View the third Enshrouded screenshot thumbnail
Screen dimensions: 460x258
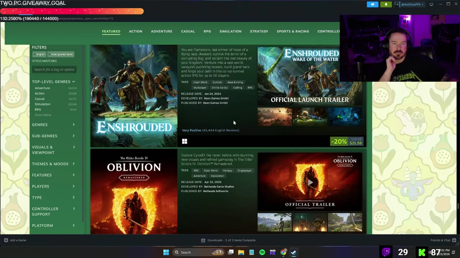coord(345,117)
